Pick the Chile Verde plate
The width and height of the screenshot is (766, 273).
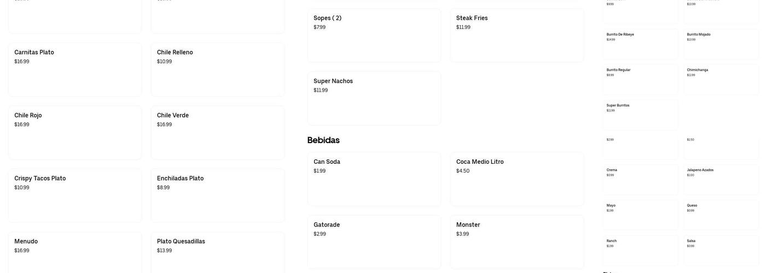pyautogui.click(x=218, y=133)
